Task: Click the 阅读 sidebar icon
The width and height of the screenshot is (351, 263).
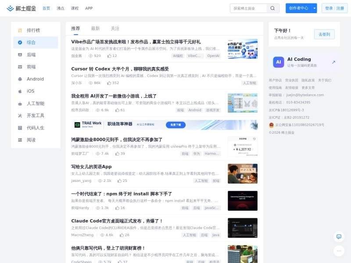Action: [x=20, y=140]
